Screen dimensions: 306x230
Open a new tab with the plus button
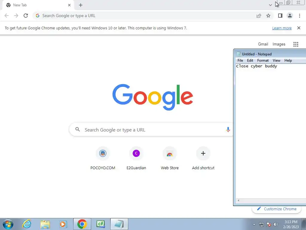pyautogui.click(x=81, y=5)
